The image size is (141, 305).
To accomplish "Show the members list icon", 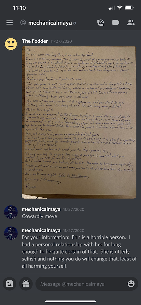I will point(131,23).
